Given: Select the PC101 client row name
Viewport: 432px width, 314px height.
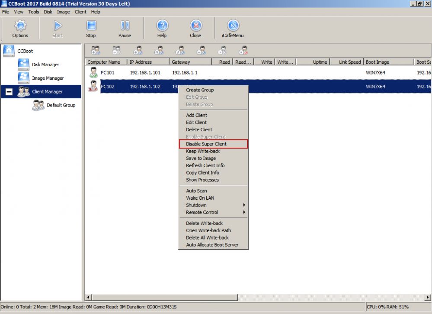Looking at the screenshot, I should pos(107,73).
